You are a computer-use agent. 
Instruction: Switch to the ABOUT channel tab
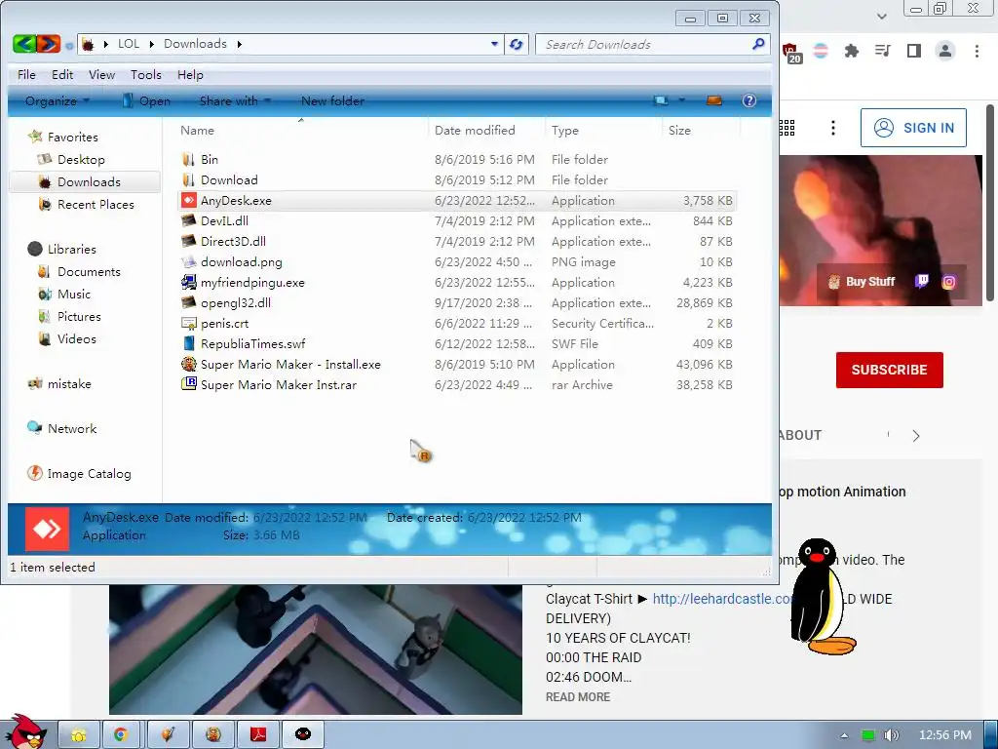click(801, 436)
